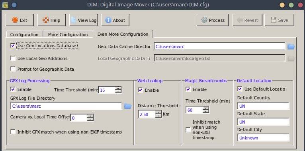
Task: Click the yellow minimize window button
Action: click(282, 5)
